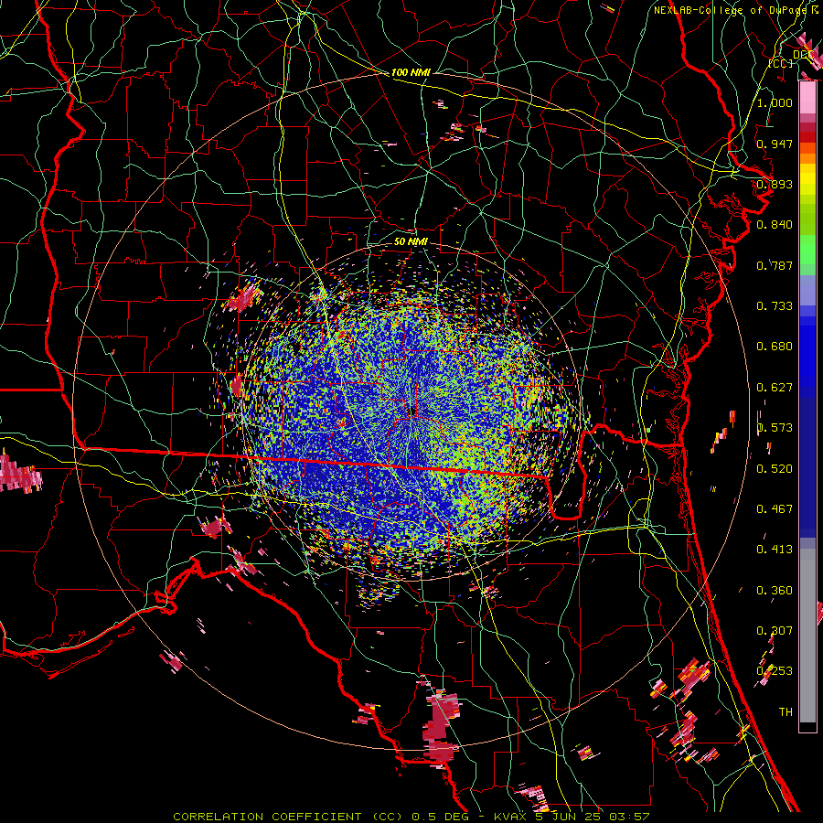Viewport: 823px width, 823px height.
Task: Select the 0.787 scale value
Action: click(x=775, y=265)
